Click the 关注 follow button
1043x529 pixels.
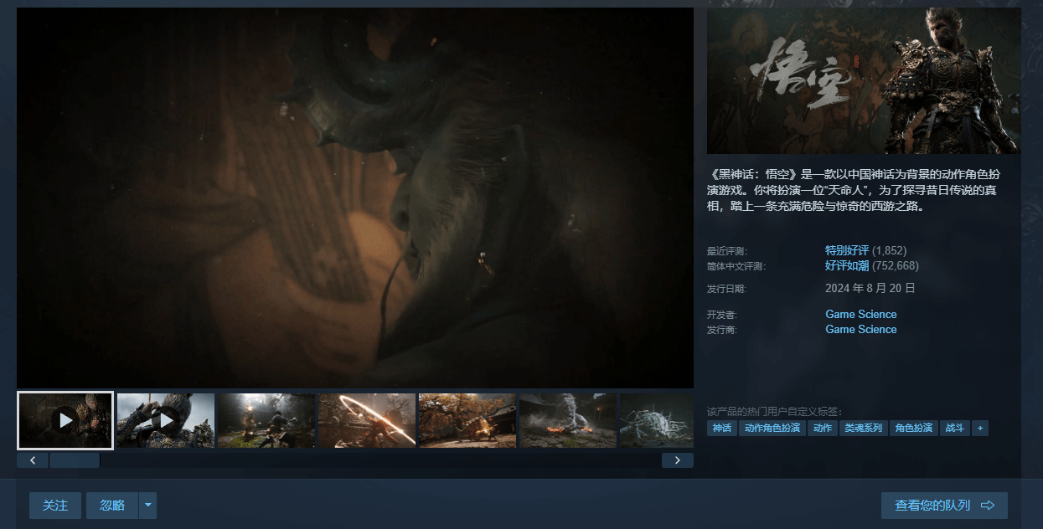[55, 506]
